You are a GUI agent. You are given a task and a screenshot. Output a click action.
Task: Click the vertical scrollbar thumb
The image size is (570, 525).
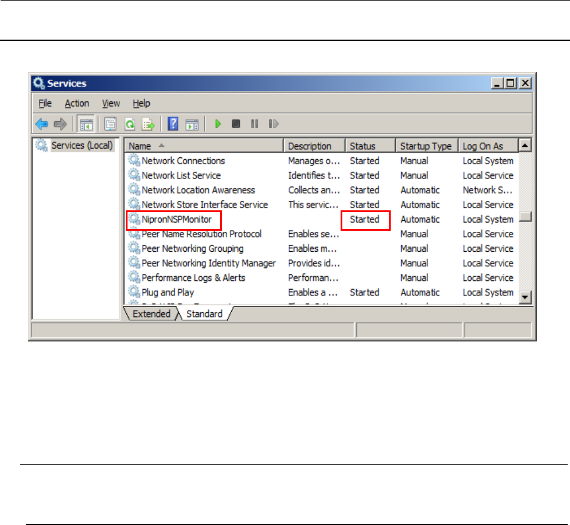coord(525,217)
